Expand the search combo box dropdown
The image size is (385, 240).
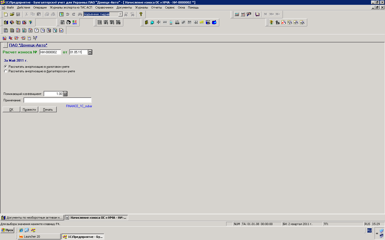(120, 14)
